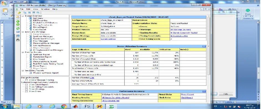Click the open folder toolbar icon
Viewport: 261px width, 109px height.
click(19, 13)
